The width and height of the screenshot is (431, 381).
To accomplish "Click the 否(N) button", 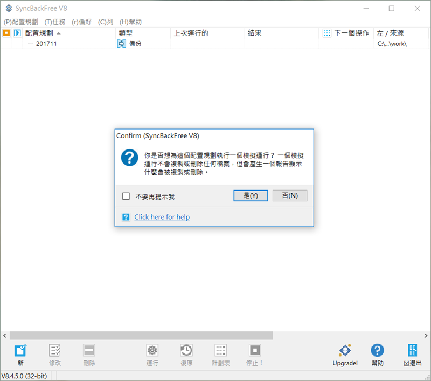I will (x=290, y=195).
